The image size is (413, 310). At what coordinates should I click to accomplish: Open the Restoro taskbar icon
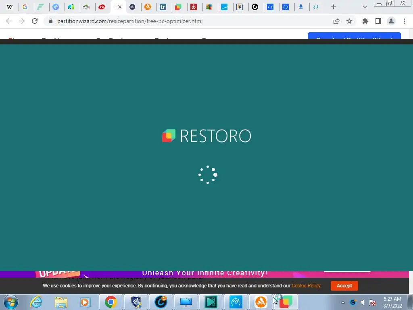(286, 302)
